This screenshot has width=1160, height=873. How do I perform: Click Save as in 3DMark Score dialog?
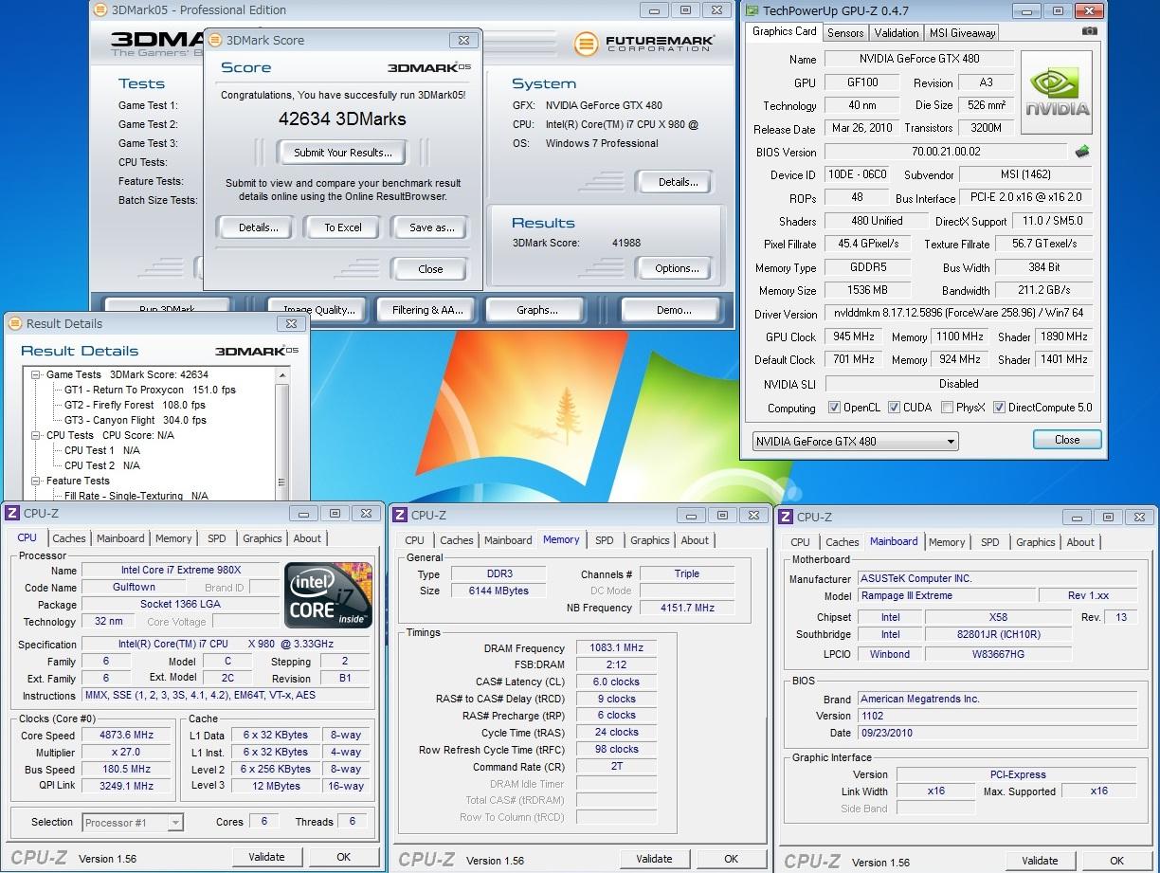coord(432,227)
